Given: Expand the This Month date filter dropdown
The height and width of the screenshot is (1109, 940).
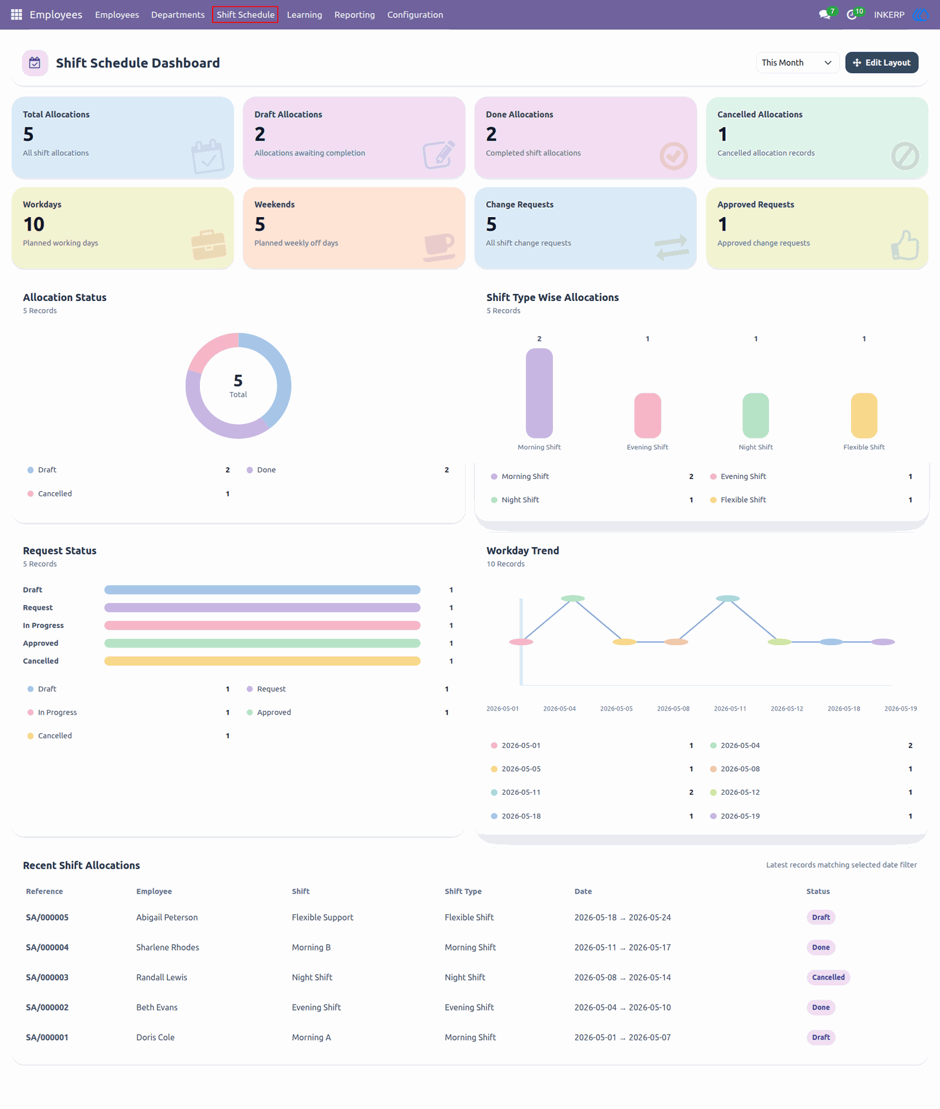Looking at the screenshot, I should click(797, 63).
